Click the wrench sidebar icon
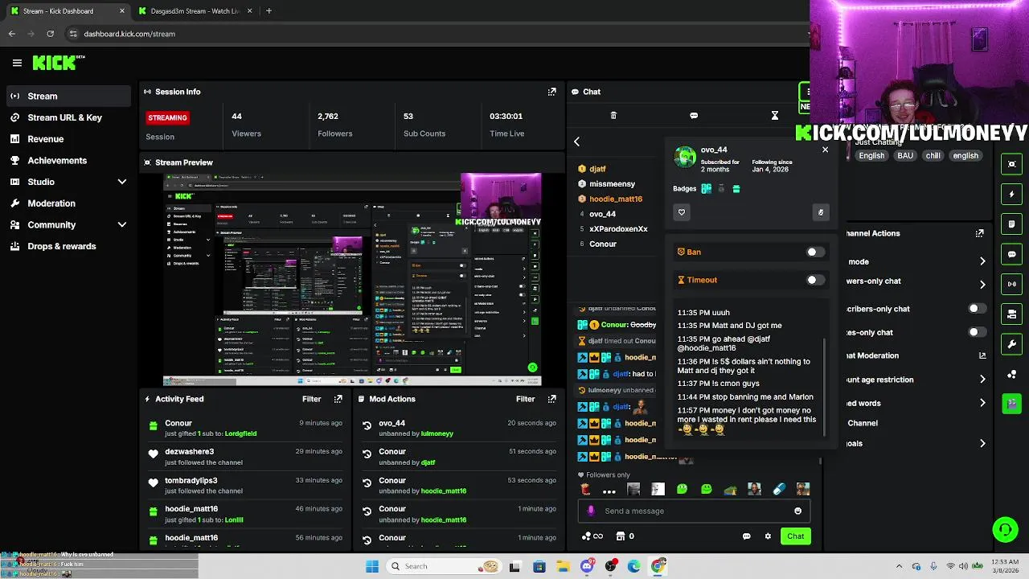The image size is (1029, 579). pyautogui.click(x=1012, y=344)
